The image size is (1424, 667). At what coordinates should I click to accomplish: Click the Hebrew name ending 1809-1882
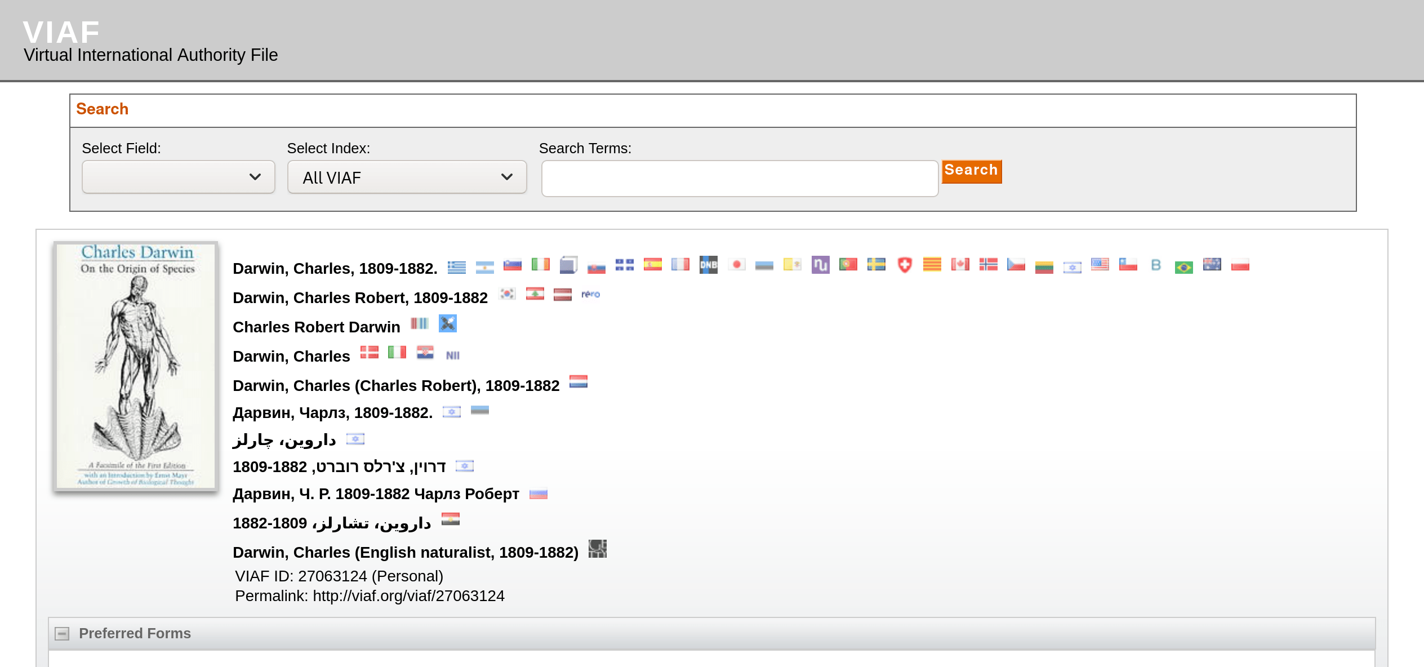click(339, 467)
